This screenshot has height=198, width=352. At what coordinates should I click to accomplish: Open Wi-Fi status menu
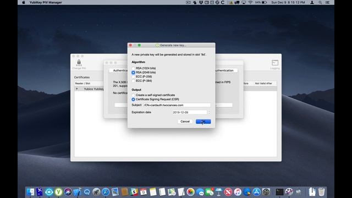[250, 2]
